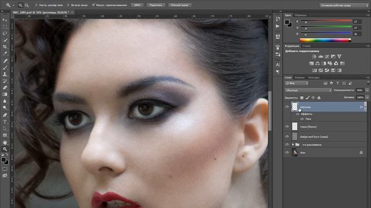Open workspace switcher dropdown
Screen dimensions: 371x208
[344, 5]
